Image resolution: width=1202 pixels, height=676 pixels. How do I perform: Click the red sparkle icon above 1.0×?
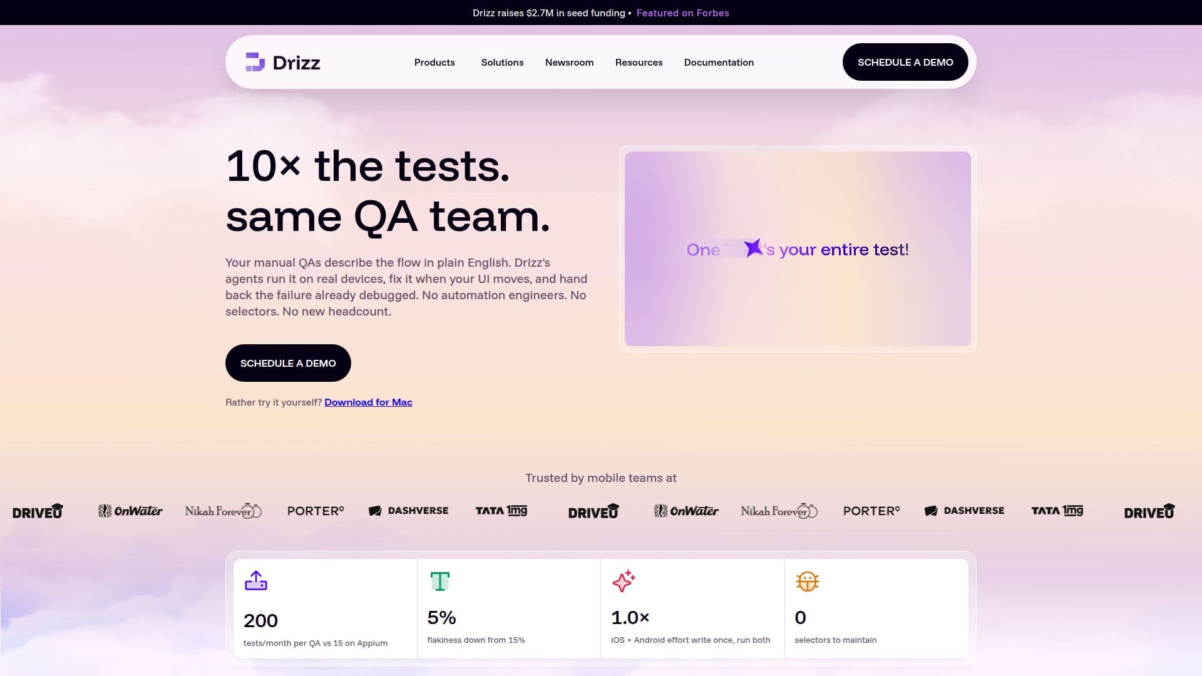[x=624, y=581]
